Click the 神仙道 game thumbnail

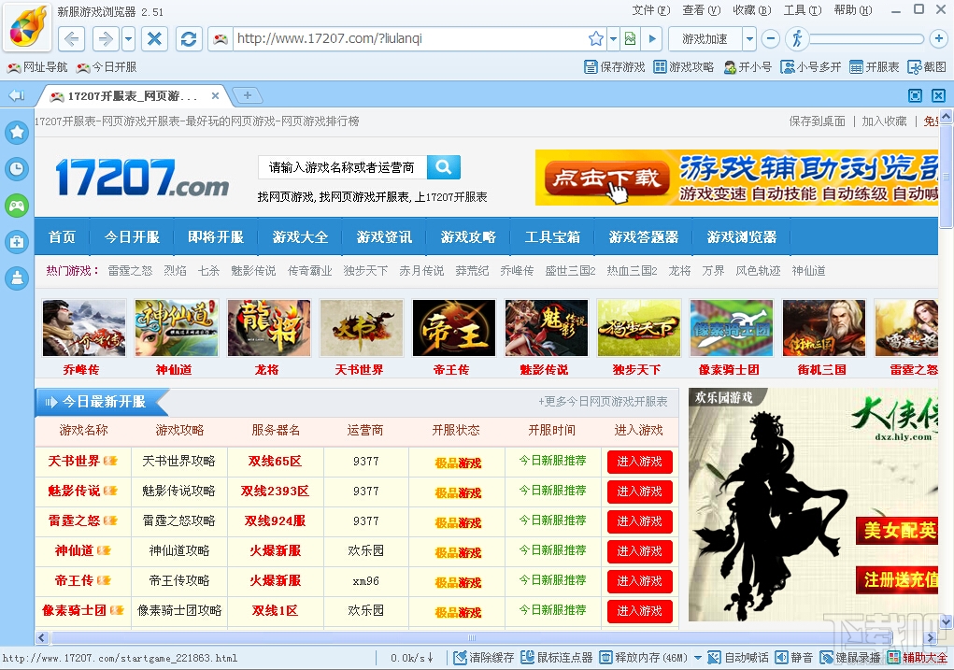tap(177, 328)
